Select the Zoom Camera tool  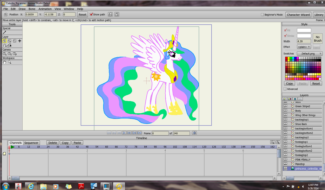(x=10, y=54)
